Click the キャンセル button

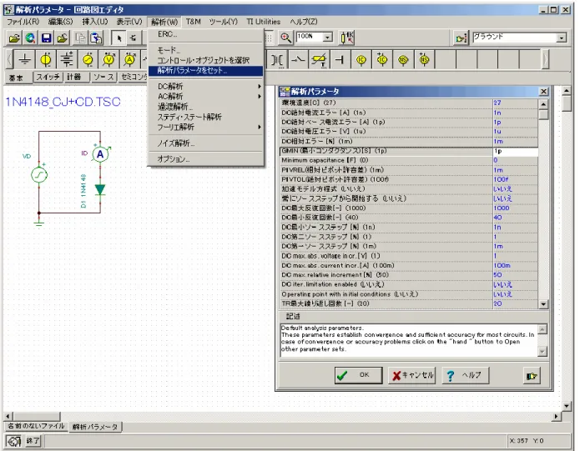(x=411, y=375)
